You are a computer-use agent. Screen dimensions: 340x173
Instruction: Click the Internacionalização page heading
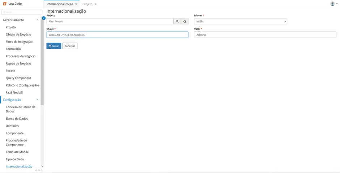(x=66, y=11)
